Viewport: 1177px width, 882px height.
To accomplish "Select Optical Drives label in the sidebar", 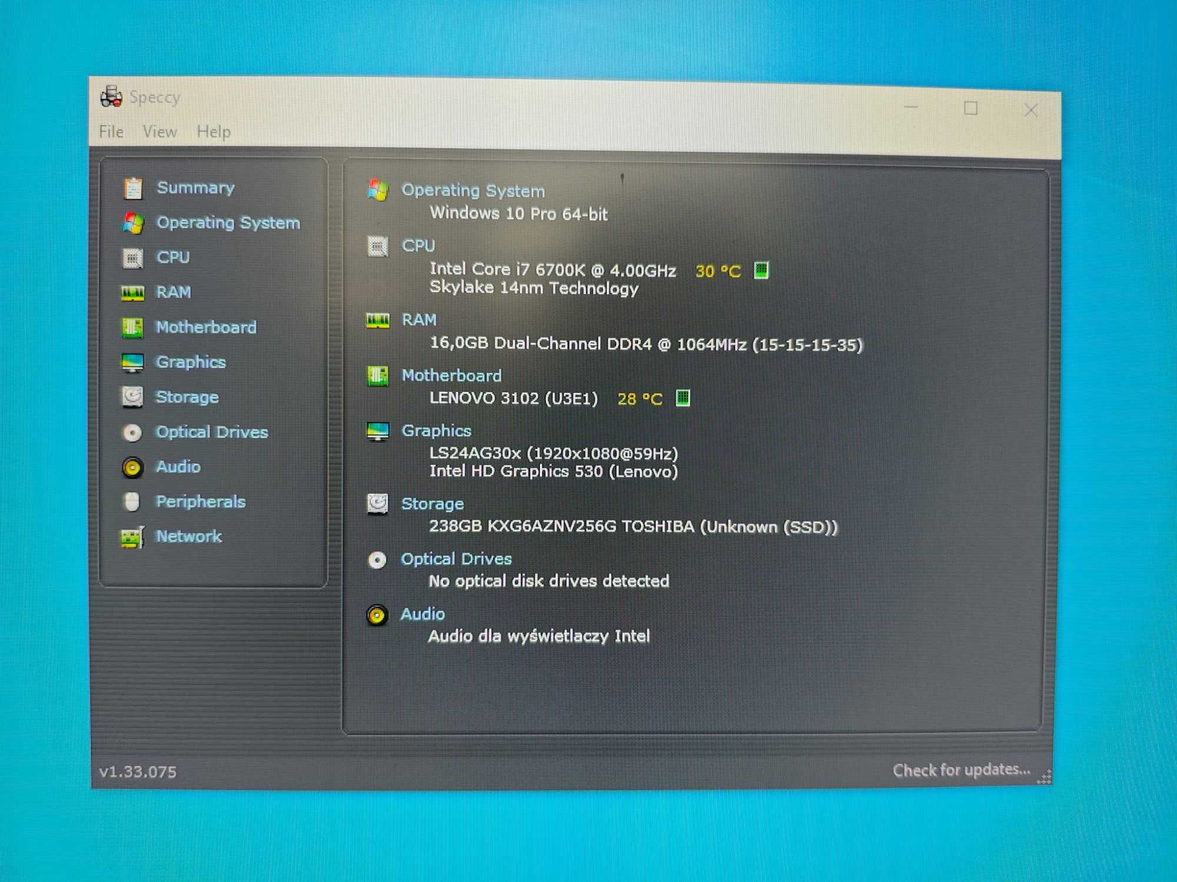I will coord(212,432).
